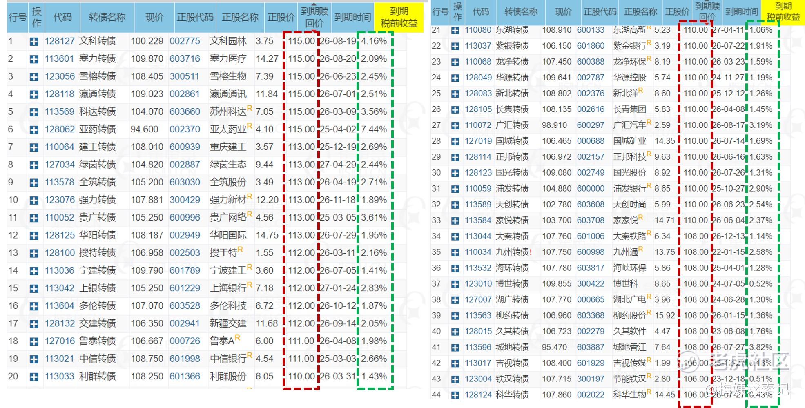Viewport: 805px width, 408px height.
Task: Click plus icon beside 华源转债
Action: (455, 78)
